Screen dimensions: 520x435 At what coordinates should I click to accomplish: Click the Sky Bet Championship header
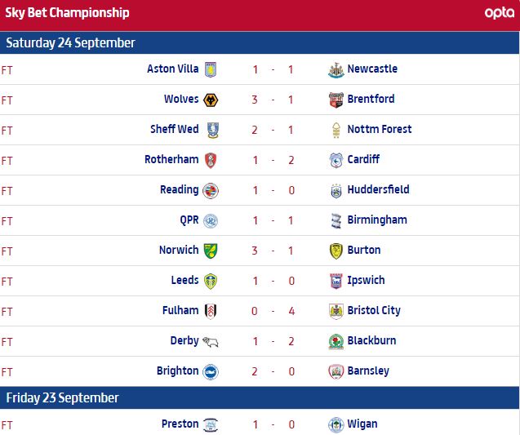(x=67, y=13)
